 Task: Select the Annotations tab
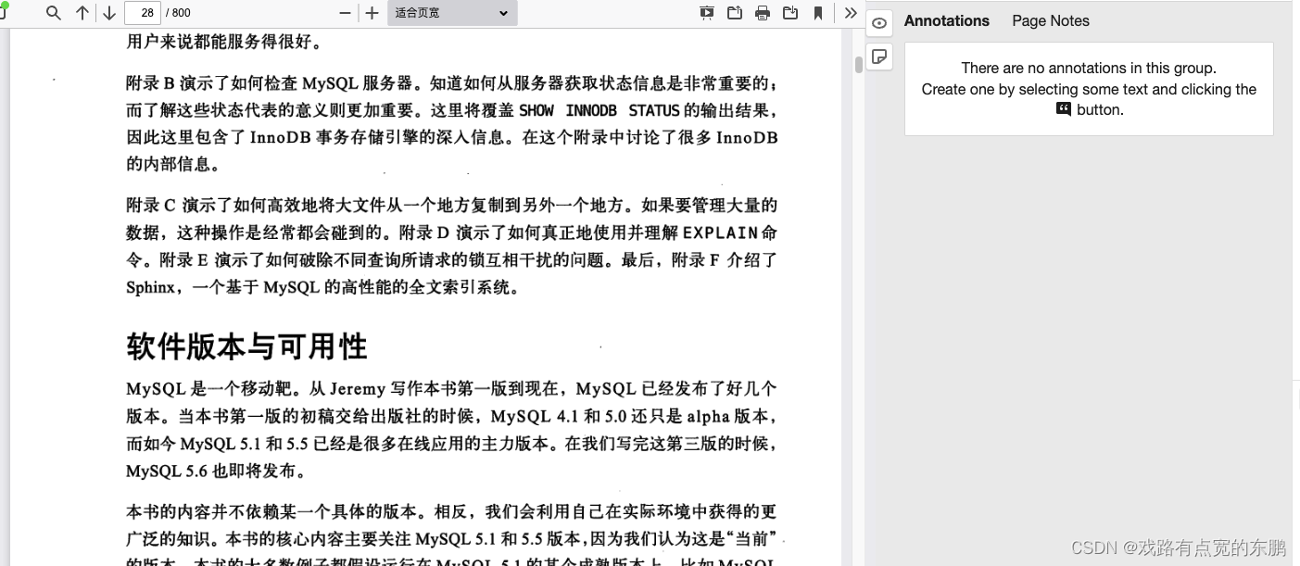[946, 19]
